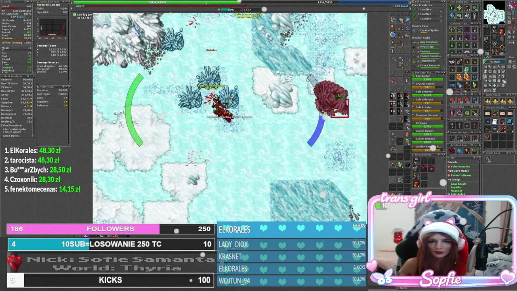Toggle the PvP mode button

pos(512,42)
